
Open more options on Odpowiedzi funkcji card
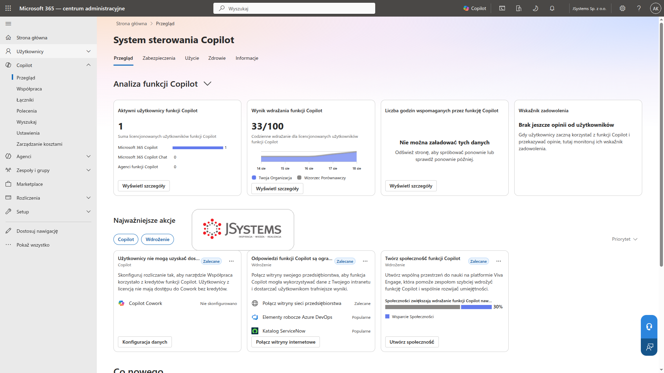pyautogui.click(x=365, y=261)
